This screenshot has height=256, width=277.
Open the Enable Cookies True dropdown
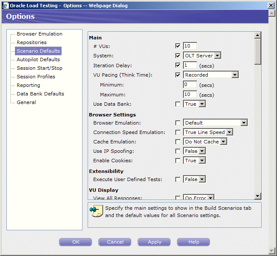[x=194, y=160]
